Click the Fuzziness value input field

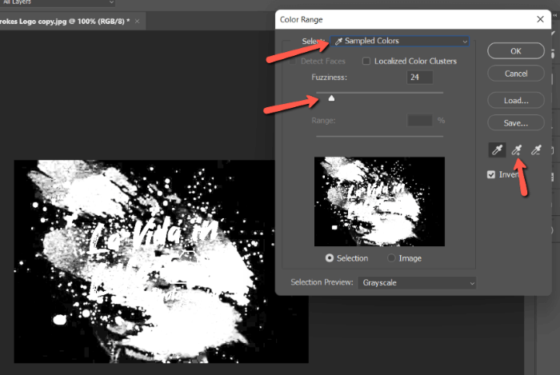[418, 78]
